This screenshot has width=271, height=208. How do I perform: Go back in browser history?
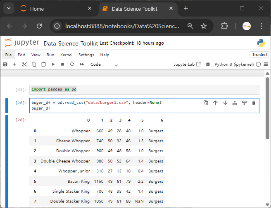10,26
